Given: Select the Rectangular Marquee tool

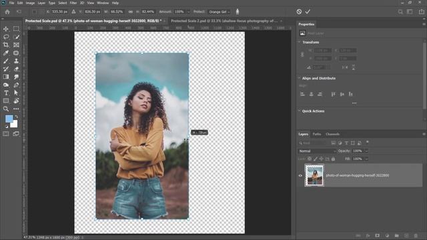Looking at the screenshot, I should click(x=16, y=29).
